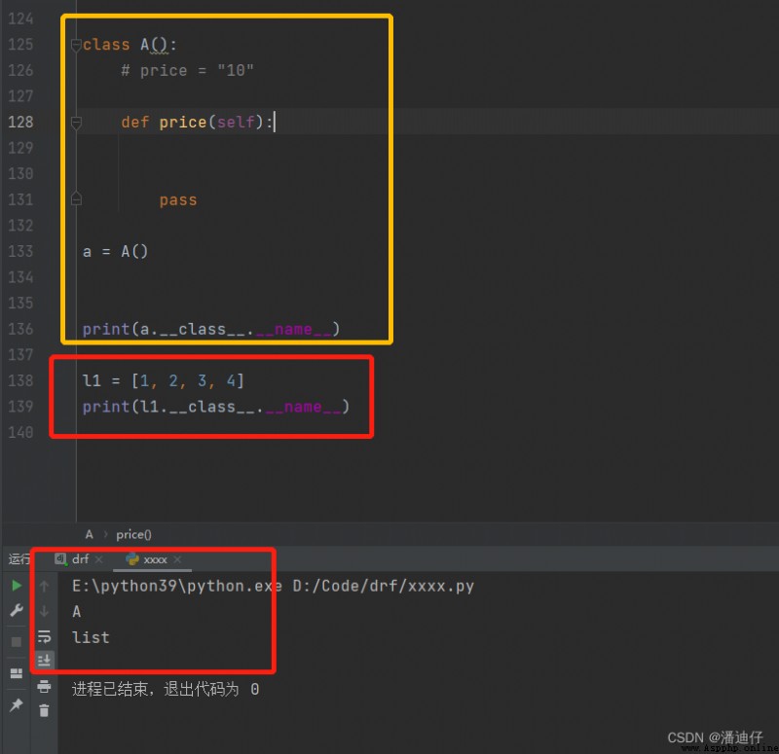The image size is (779, 754).
Task: Click 'print(a.__class__.__name__)' code line
Action: coord(211,329)
